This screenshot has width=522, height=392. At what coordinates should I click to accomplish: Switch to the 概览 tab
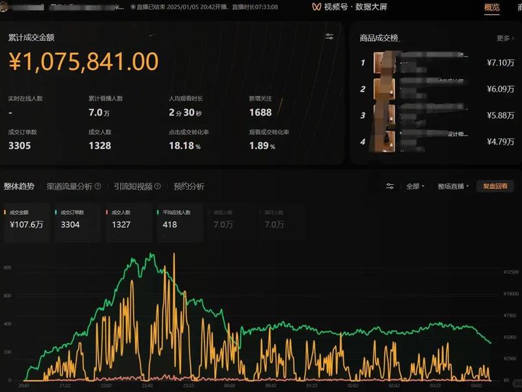492,7
